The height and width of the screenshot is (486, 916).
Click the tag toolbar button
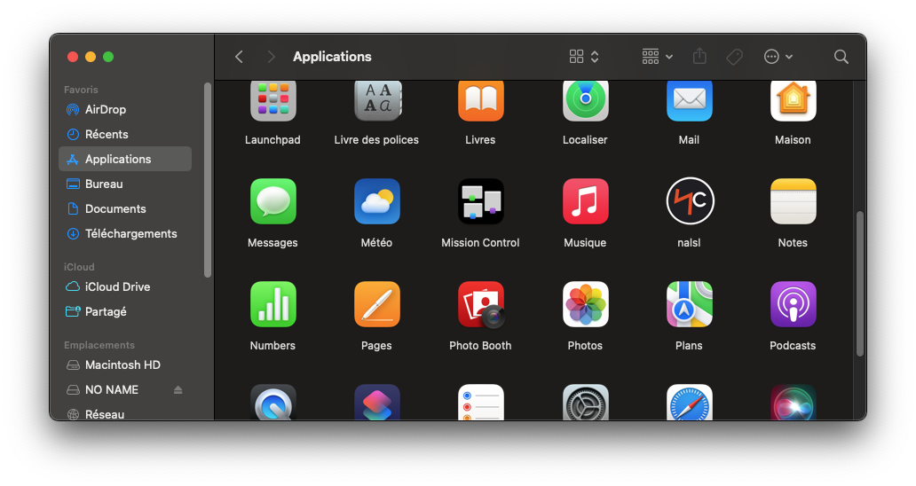pyautogui.click(x=734, y=57)
